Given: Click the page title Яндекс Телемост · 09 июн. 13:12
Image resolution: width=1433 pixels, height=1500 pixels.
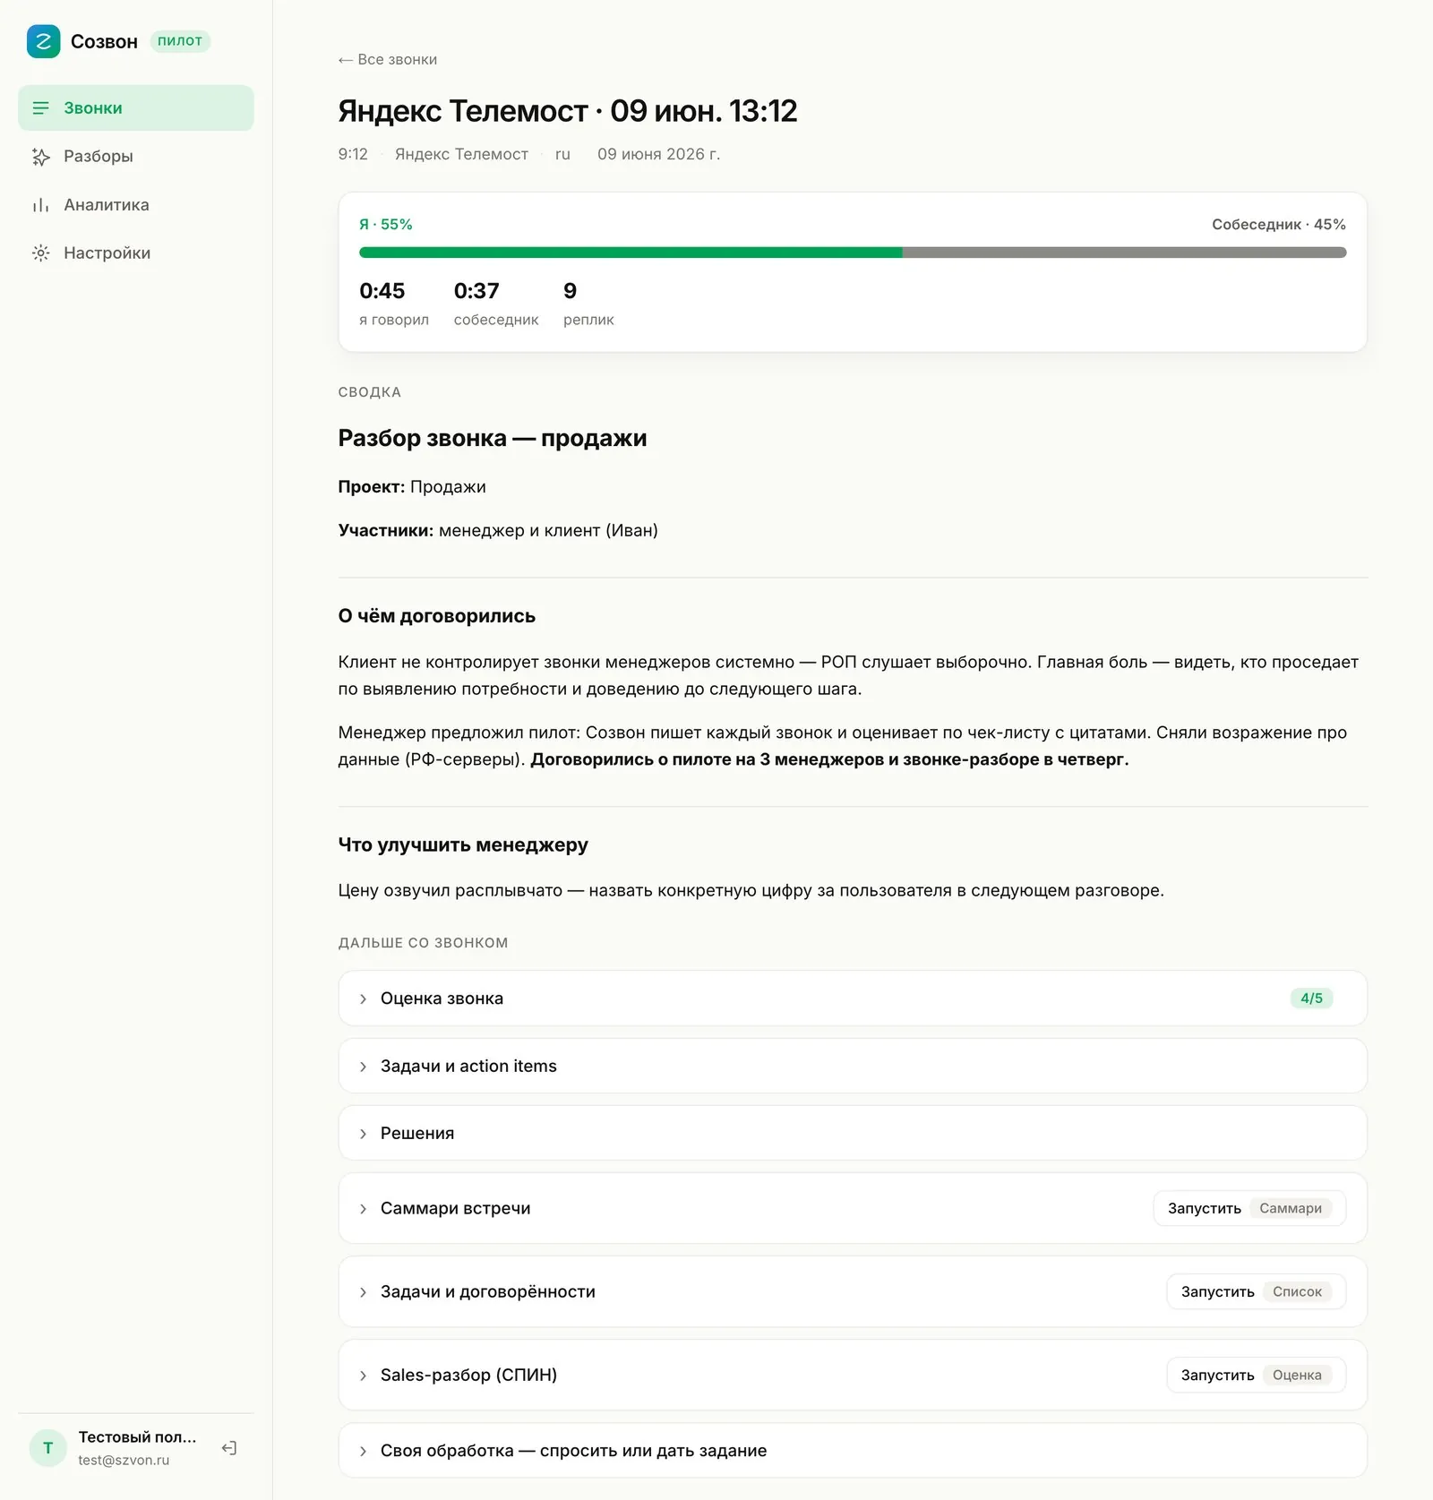Looking at the screenshot, I should pyautogui.click(x=568, y=111).
